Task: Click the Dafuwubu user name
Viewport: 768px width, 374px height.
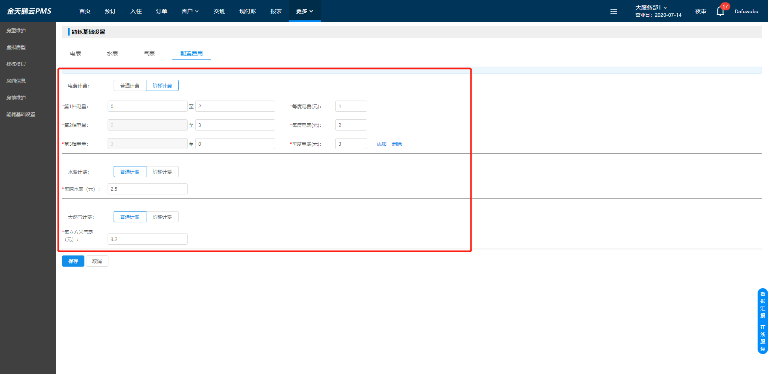Action: [x=746, y=11]
